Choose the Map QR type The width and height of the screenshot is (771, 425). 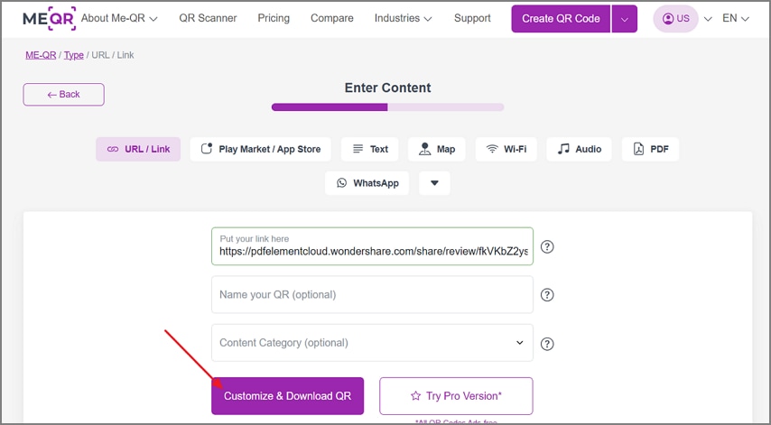click(437, 150)
